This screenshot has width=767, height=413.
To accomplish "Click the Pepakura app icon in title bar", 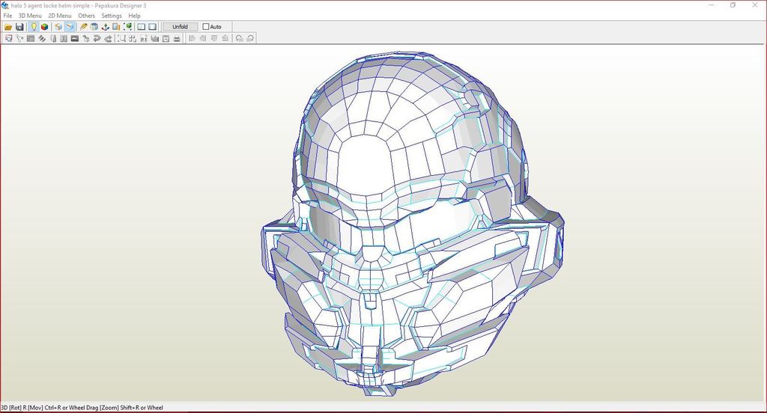I will point(5,5).
